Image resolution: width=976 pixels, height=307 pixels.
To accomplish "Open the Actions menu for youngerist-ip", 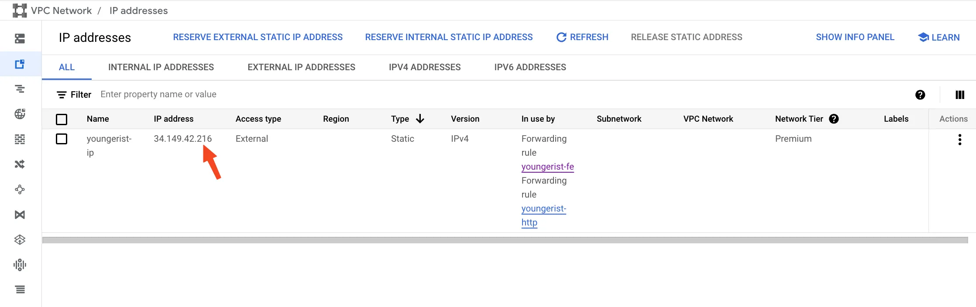I will 960,140.
